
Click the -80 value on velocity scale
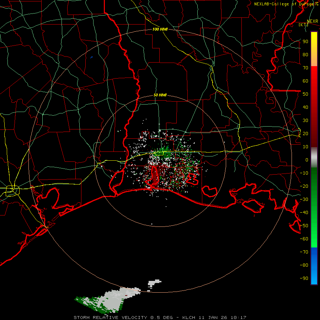pos(304,265)
